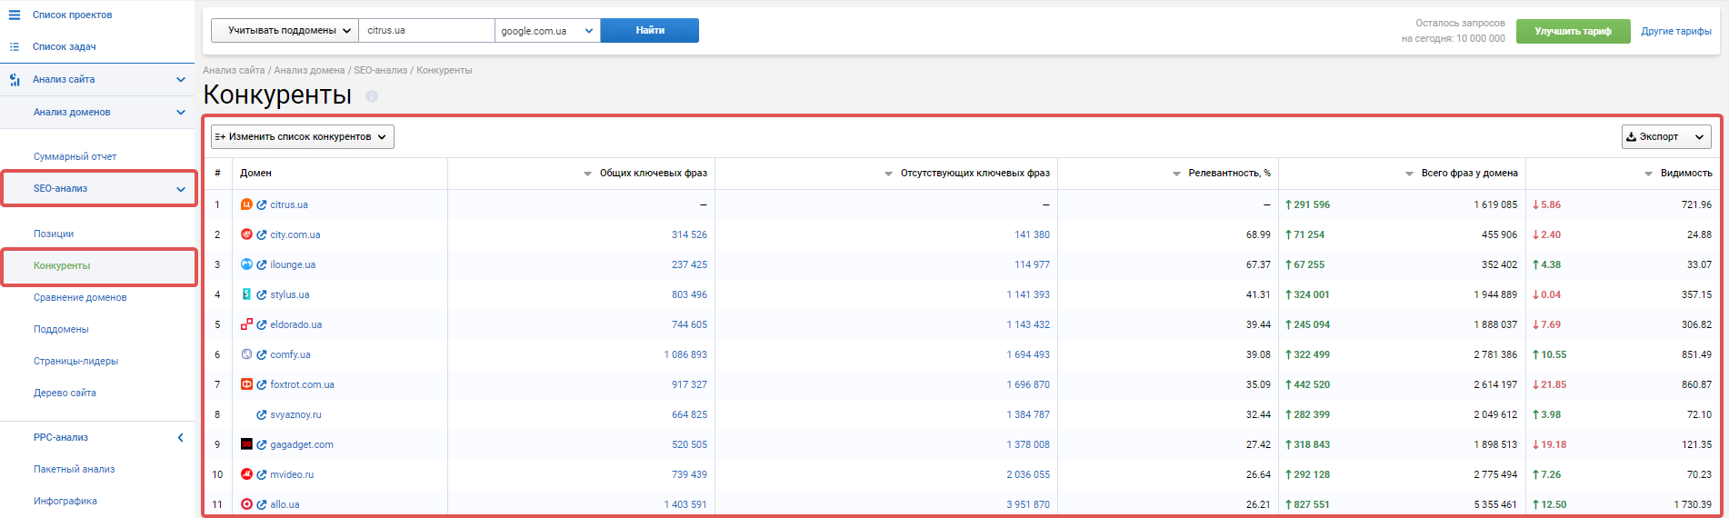Click SEO-анализ breadcrumb link
Screen dimensions: 1729x518
coord(380,70)
